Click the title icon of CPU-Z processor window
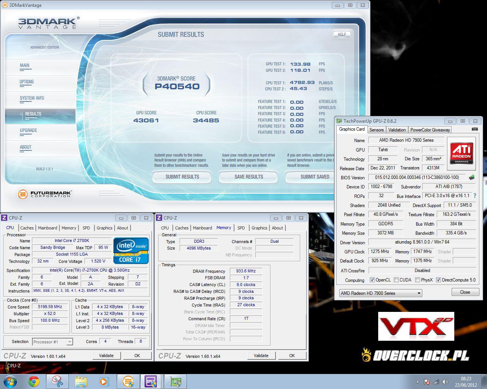487x389 pixels. point(5,218)
